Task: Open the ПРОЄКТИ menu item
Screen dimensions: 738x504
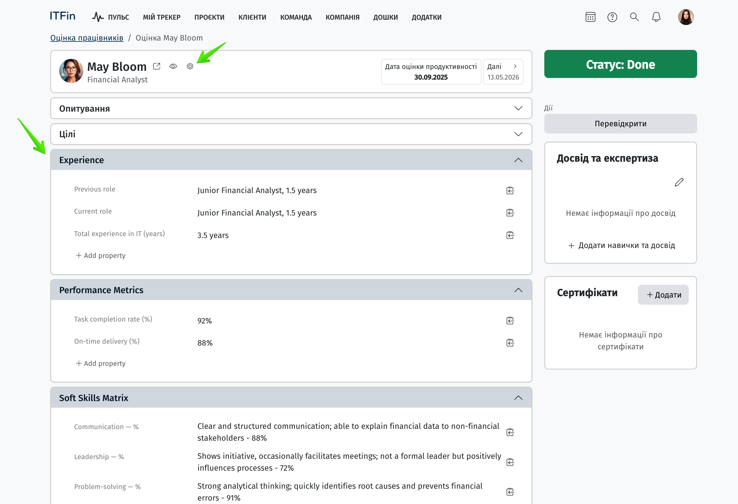Action: click(x=209, y=17)
